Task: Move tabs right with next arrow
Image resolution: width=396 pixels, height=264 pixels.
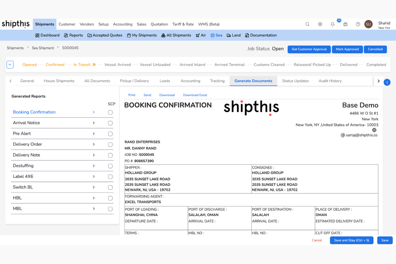Action: pyautogui.click(x=378, y=81)
